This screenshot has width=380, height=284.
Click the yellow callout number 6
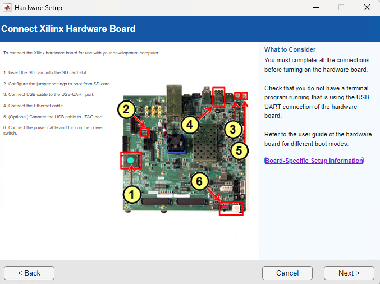tap(199, 182)
